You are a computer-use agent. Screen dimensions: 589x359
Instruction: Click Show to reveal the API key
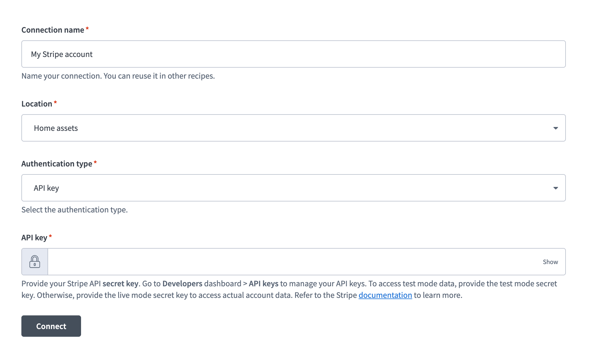[x=550, y=262]
